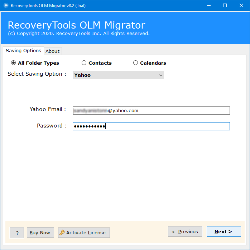The image size is (250, 250).
Task: Minimize the OLM Migrator window
Action: pos(209,6)
